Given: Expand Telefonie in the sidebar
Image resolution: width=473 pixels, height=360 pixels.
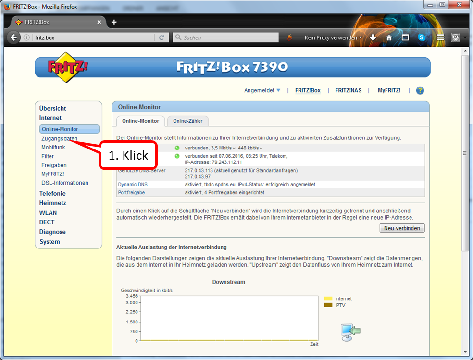Looking at the screenshot, I should coord(52,193).
